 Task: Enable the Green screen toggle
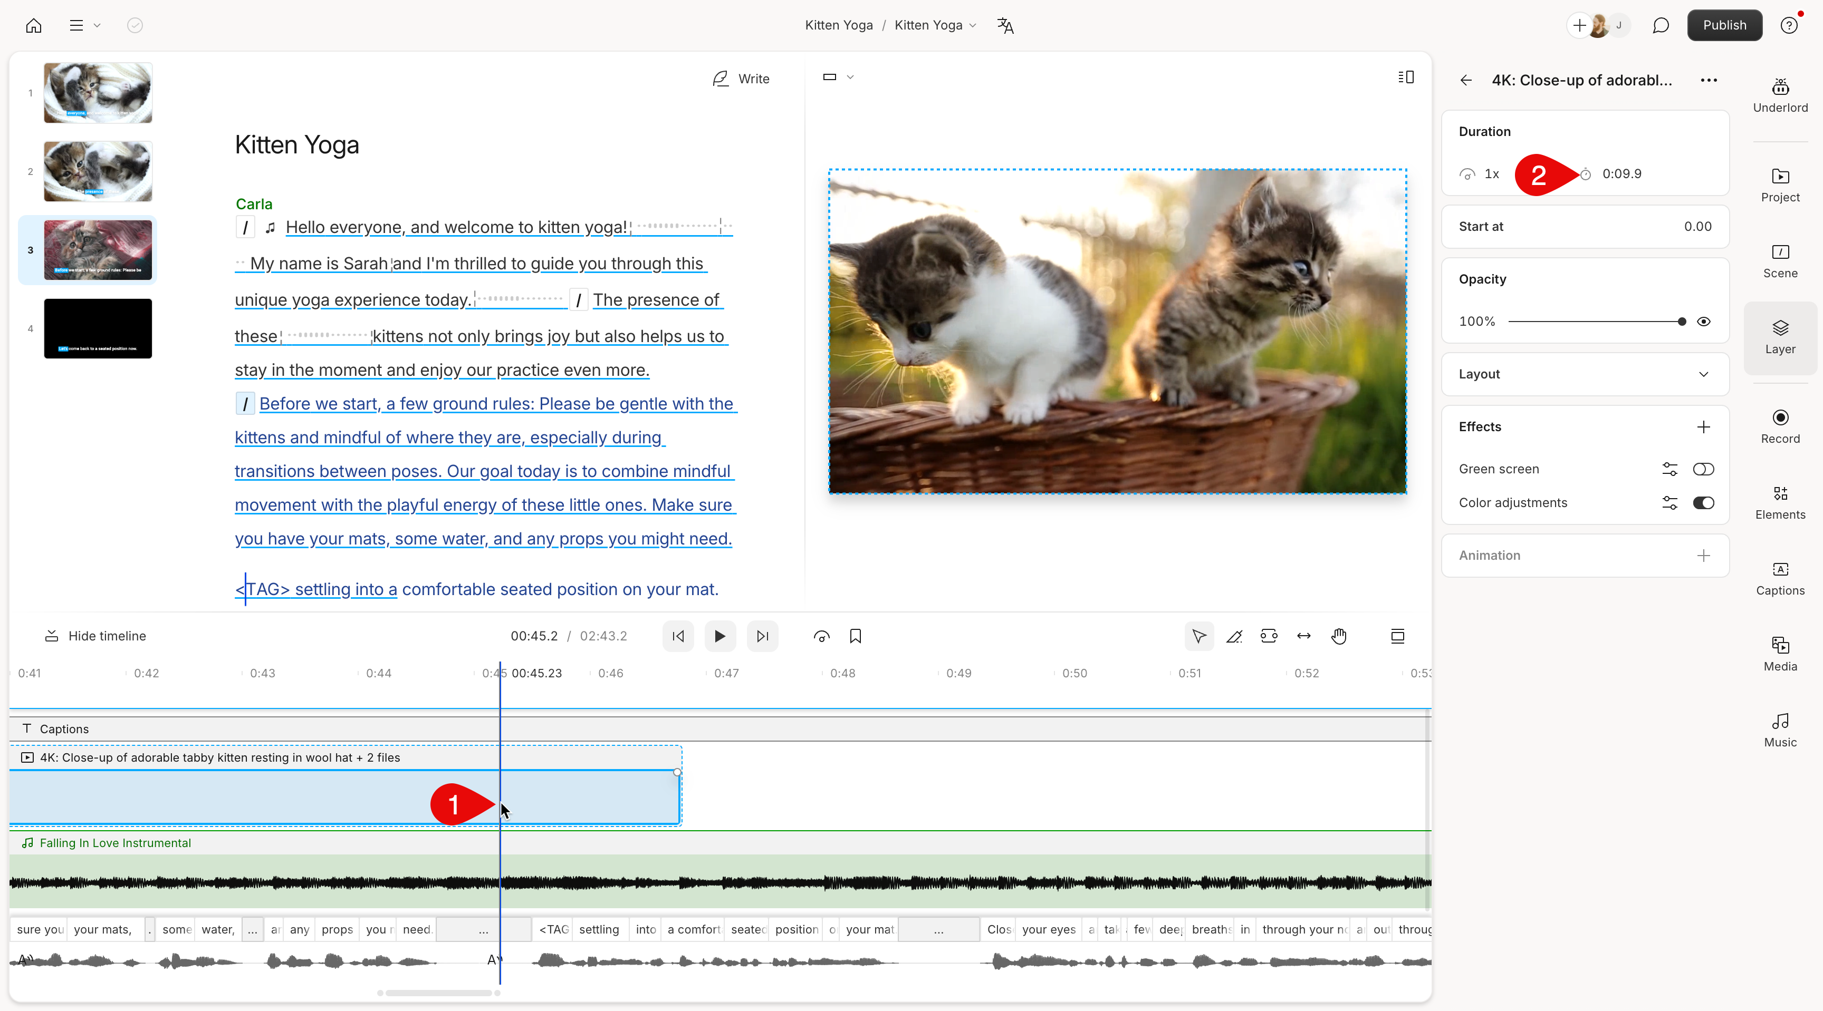[x=1703, y=470]
